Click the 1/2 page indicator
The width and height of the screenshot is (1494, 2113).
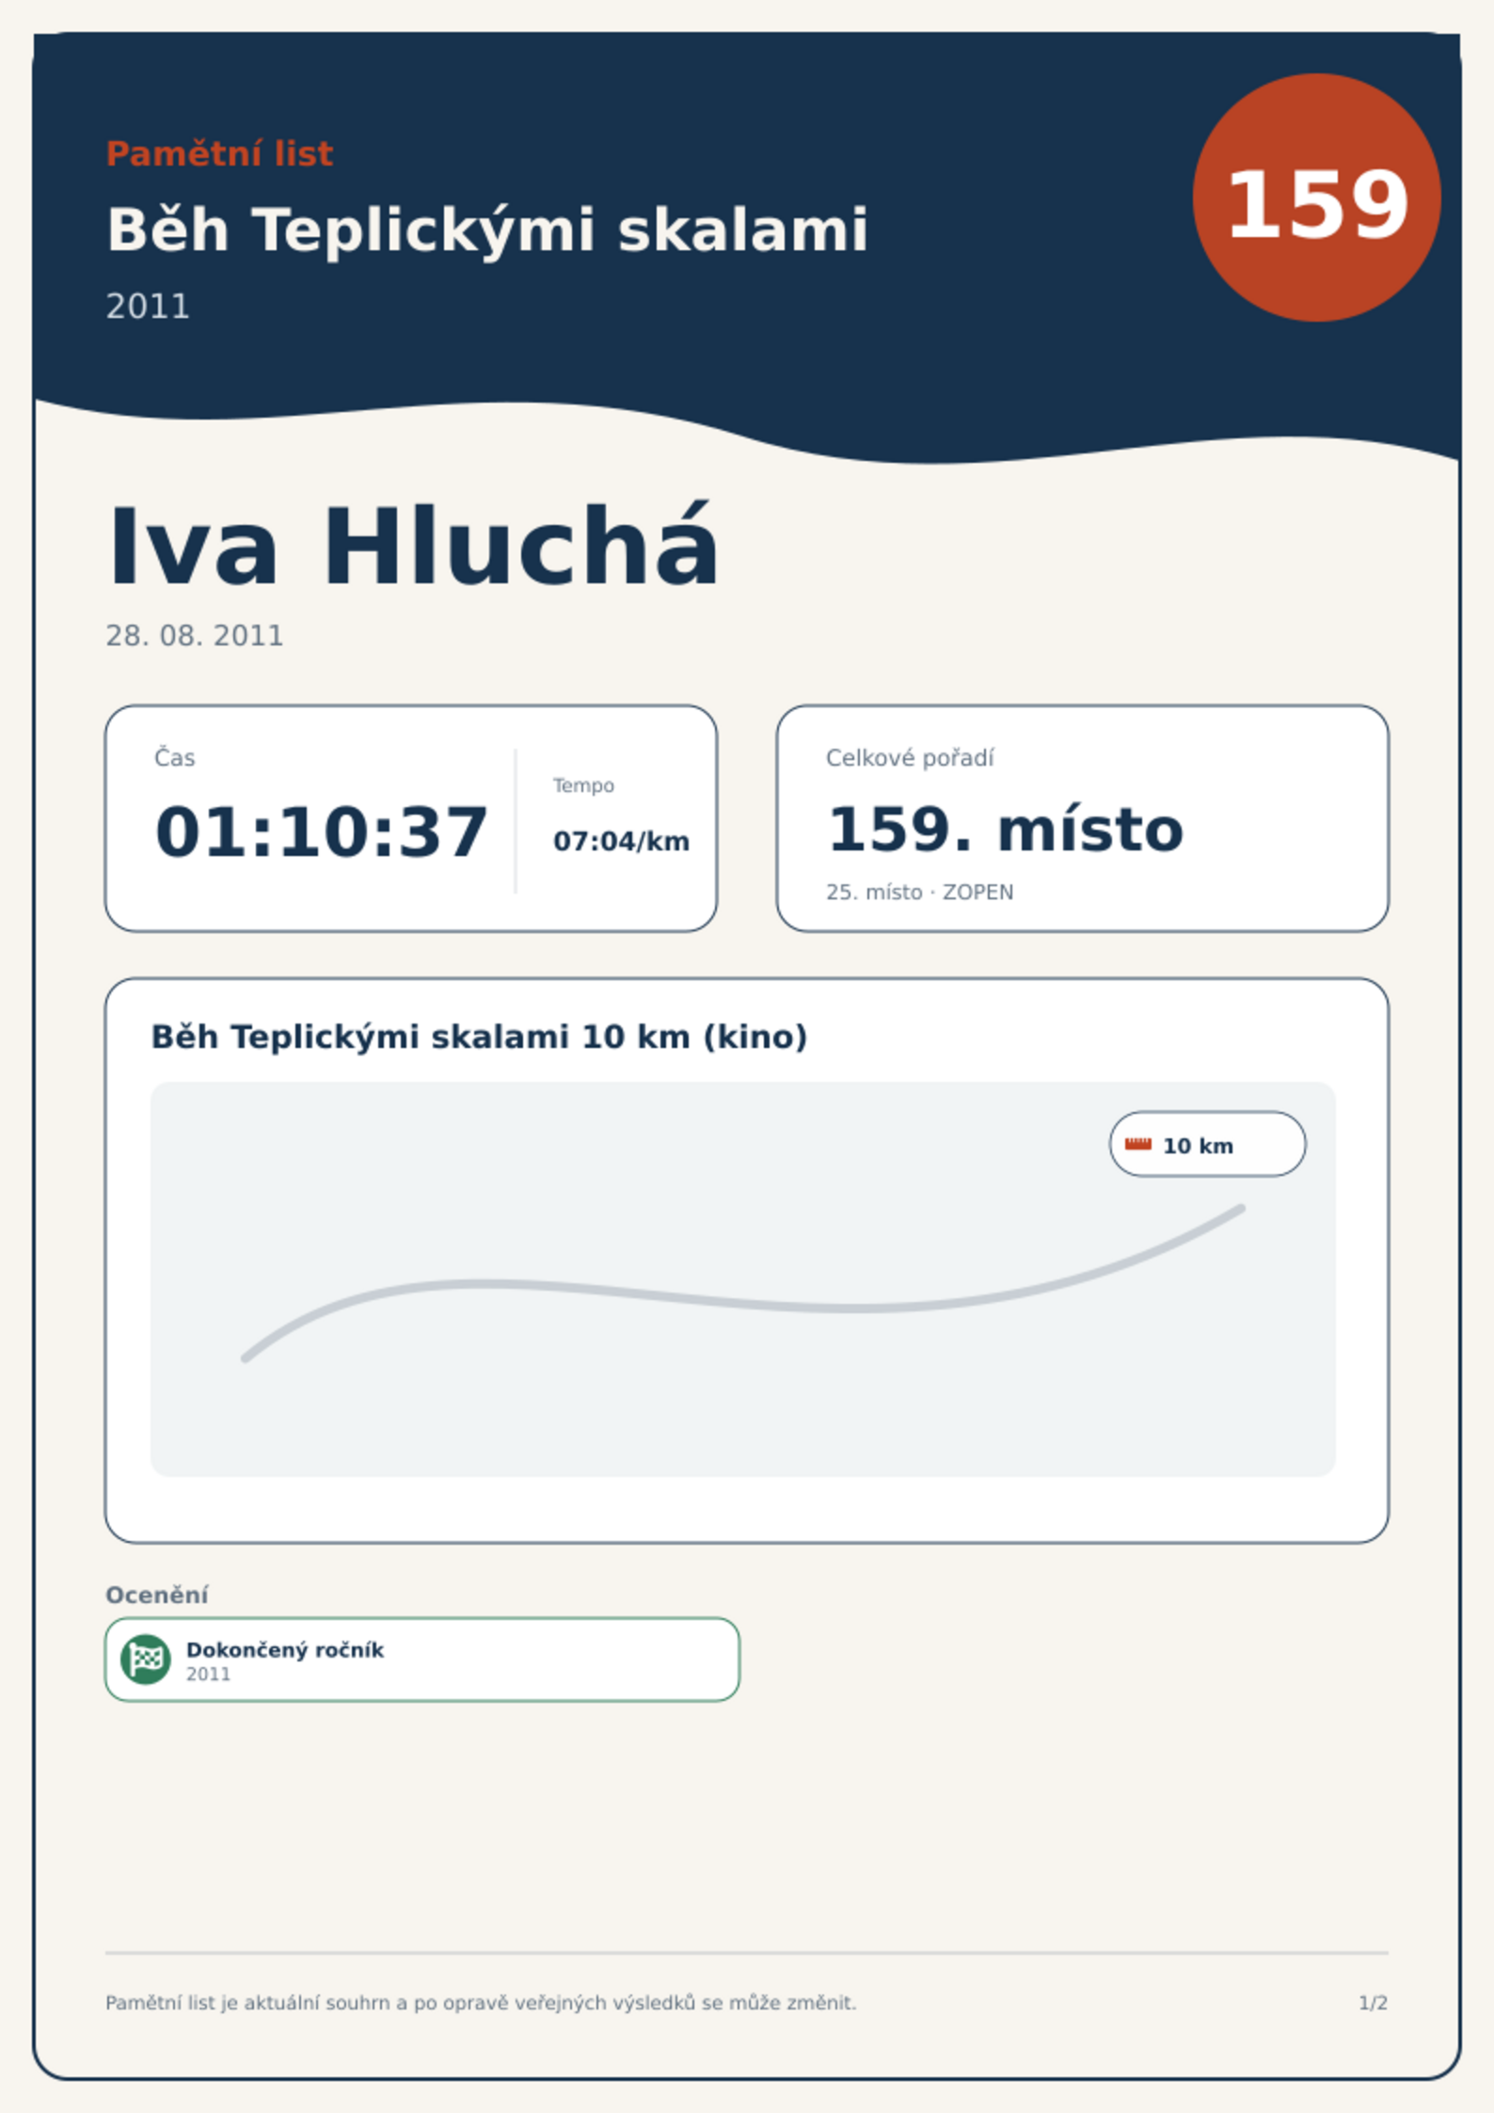(1373, 2003)
